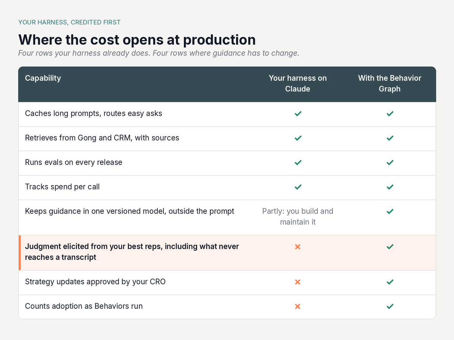
Task: Click the checkmark in the "Keeps guidance" row
Action: [390, 211]
